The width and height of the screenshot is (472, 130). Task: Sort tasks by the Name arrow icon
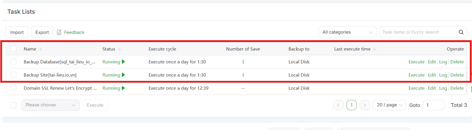[41, 49]
